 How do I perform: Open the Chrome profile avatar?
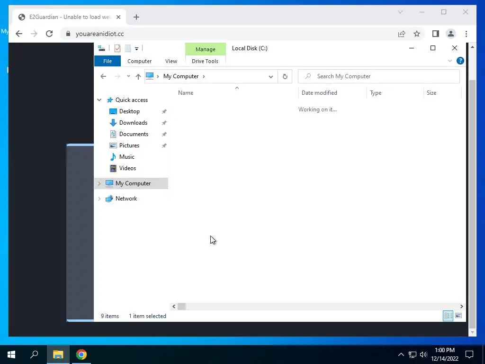coord(451,34)
